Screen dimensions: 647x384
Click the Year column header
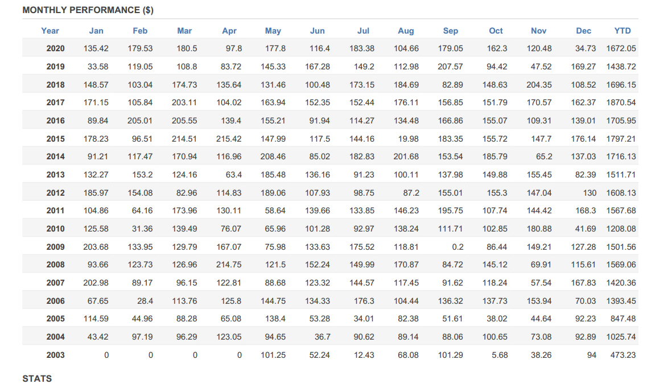point(50,31)
